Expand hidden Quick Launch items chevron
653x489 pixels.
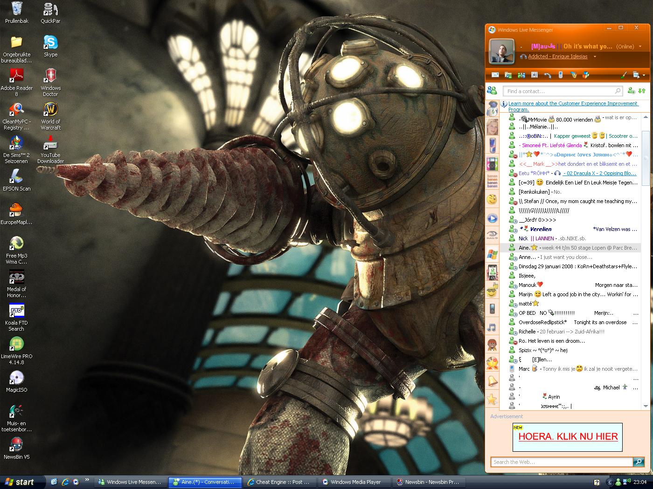pos(87,480)
